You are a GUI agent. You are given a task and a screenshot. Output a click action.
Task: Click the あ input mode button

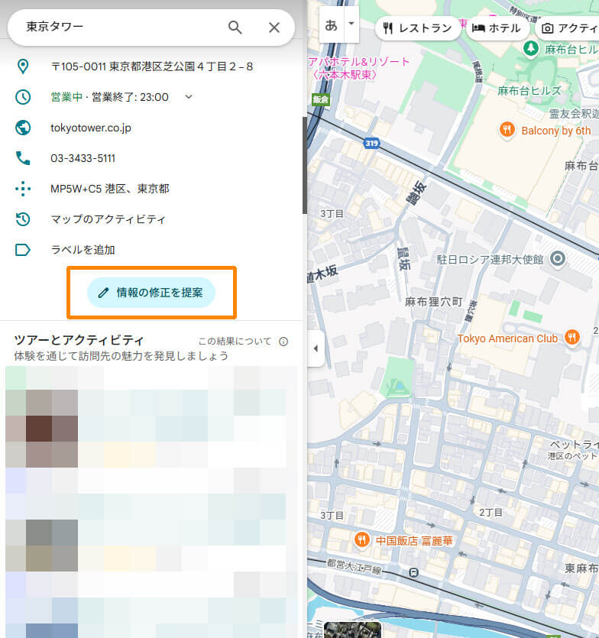(332, 25)
